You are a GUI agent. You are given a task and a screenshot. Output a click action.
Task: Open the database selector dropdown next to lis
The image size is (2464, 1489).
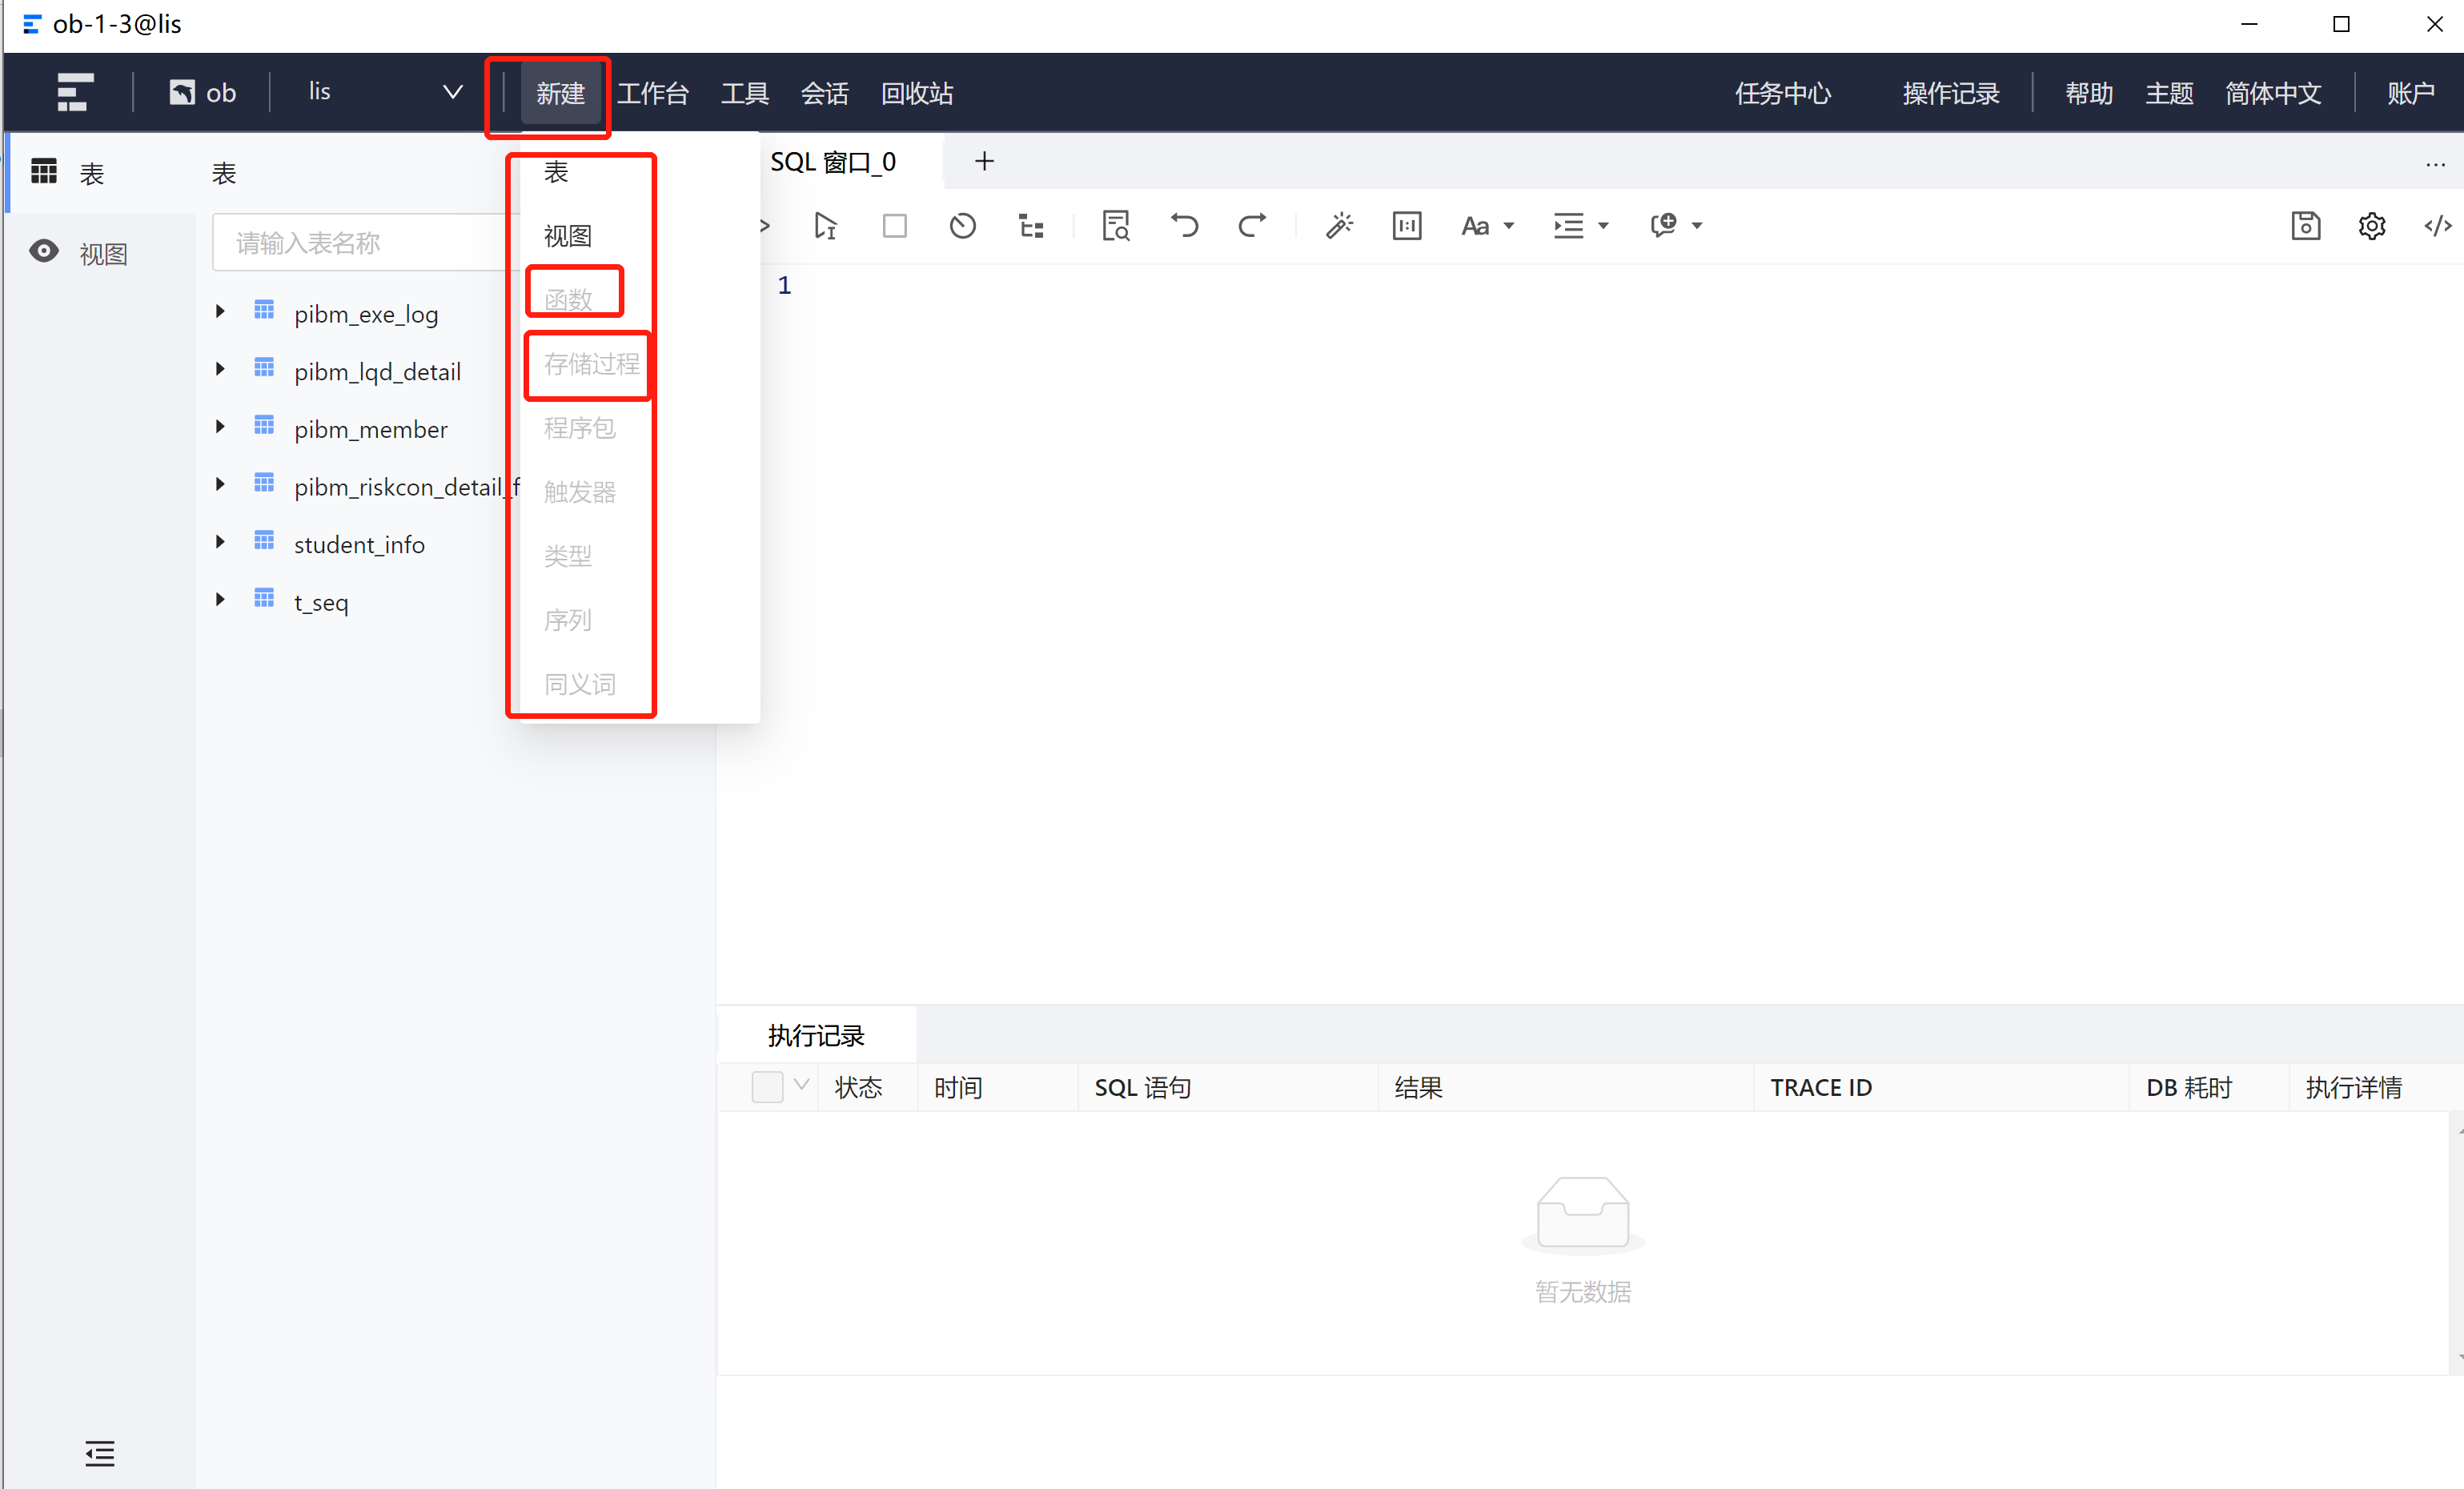pyautogui.click(x=452, y=91)
